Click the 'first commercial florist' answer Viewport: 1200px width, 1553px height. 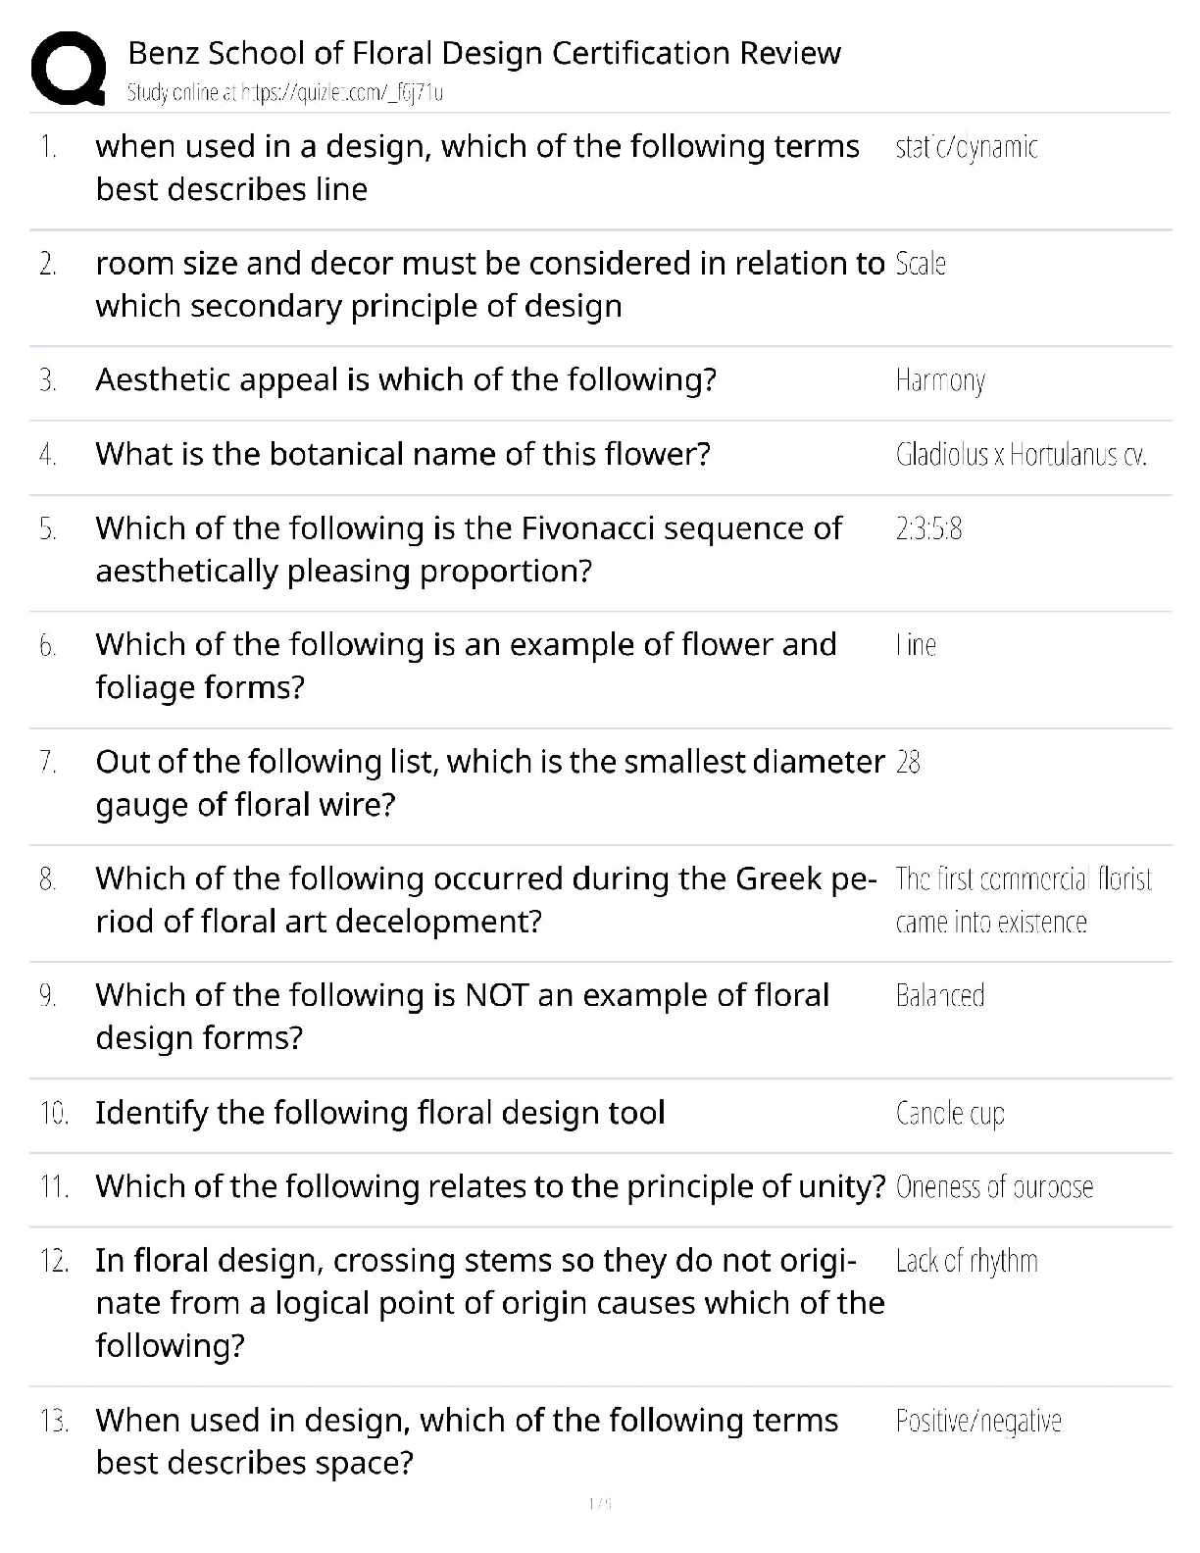tap(1024, 900)
